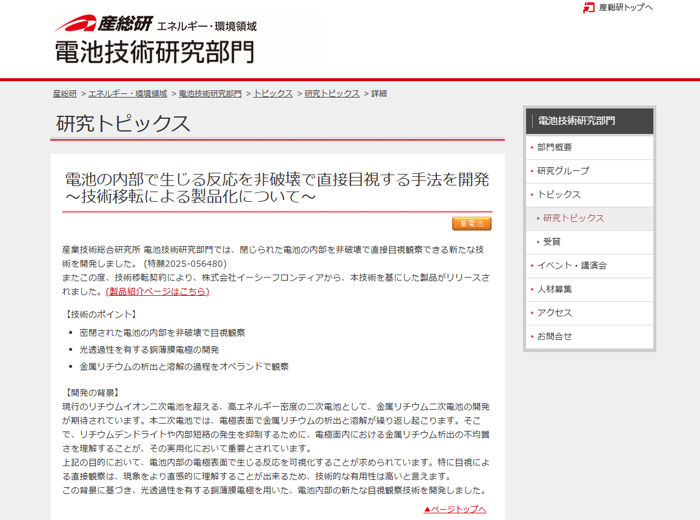This screenshot has width=700, height=520.
Task: Open the 受賞 sidebar submenu item
Action: [552, 242]
